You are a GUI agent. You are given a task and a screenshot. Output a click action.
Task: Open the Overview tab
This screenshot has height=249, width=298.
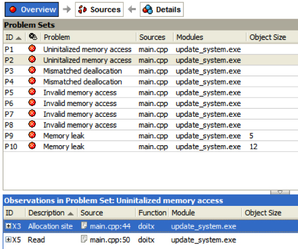[32, 10]
